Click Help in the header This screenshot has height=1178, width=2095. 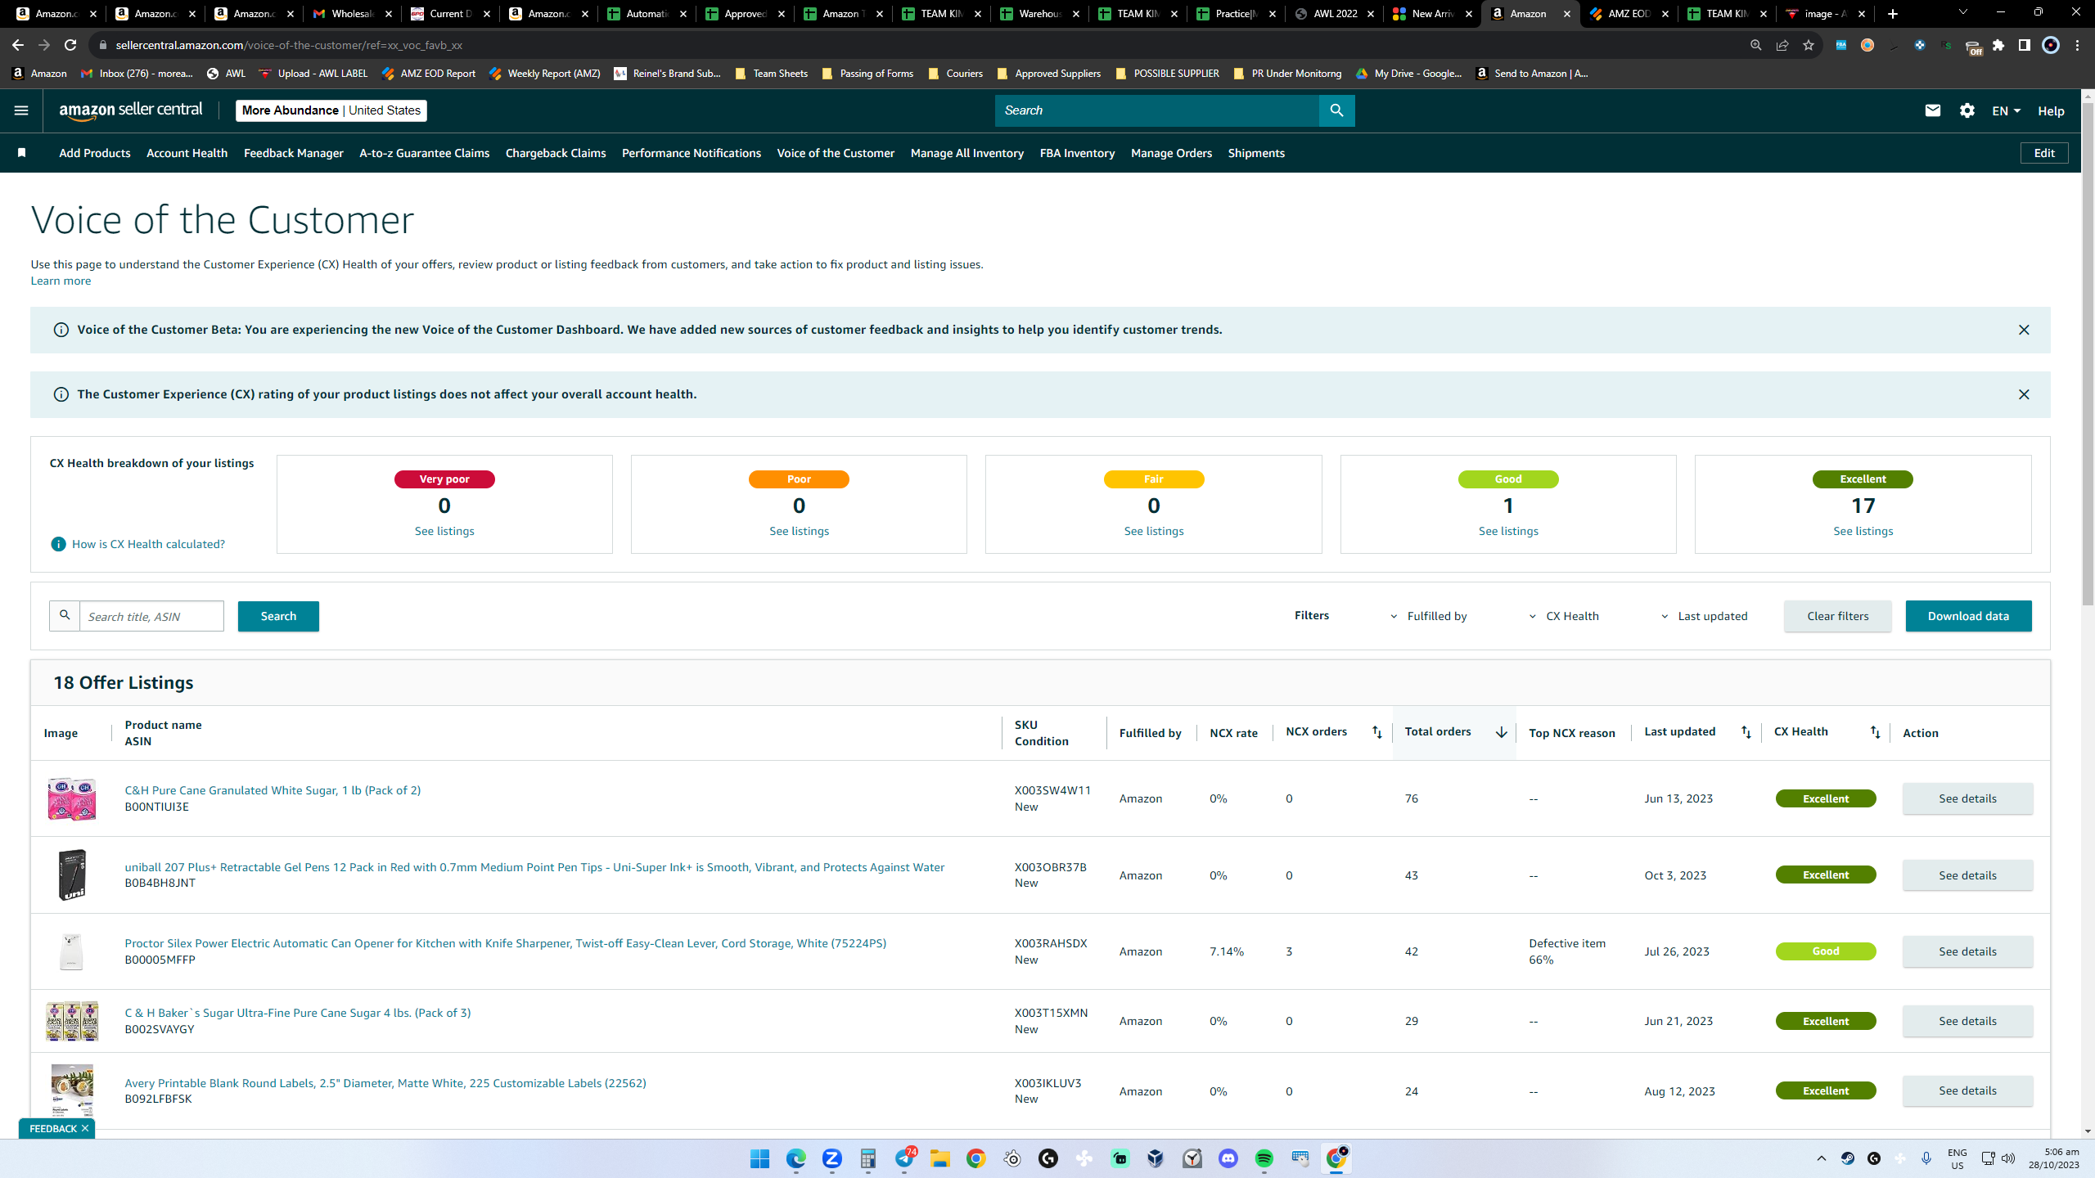point(2051,110)
